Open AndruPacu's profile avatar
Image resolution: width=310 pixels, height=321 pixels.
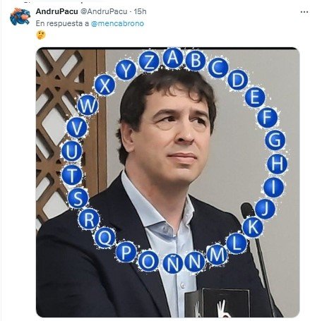click(x=20, y=16)
